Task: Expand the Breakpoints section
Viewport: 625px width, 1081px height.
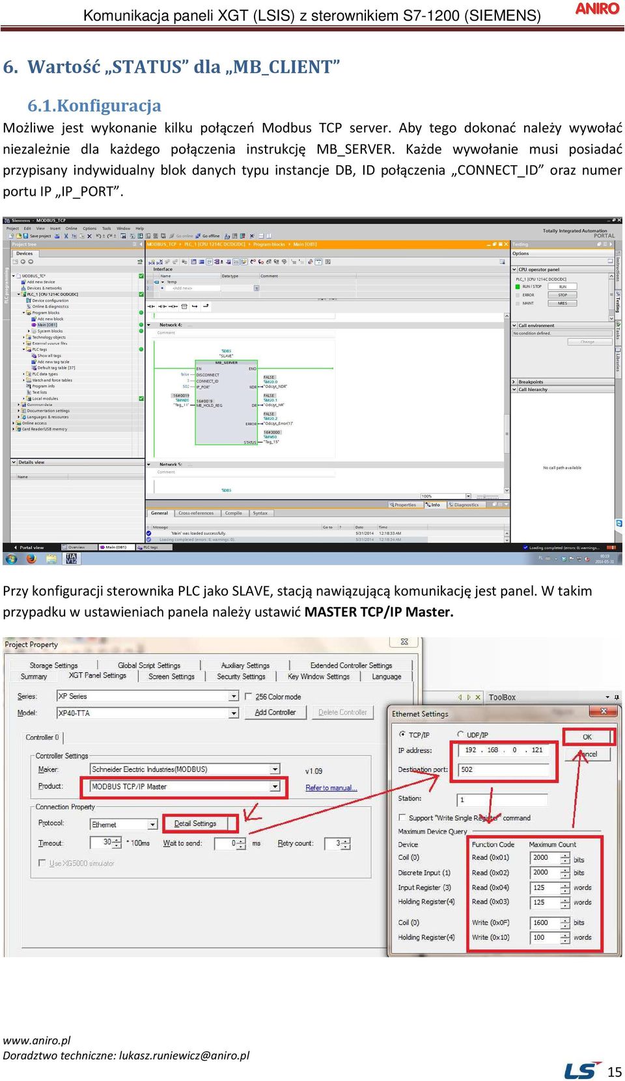Action: (x=515, y=382)
